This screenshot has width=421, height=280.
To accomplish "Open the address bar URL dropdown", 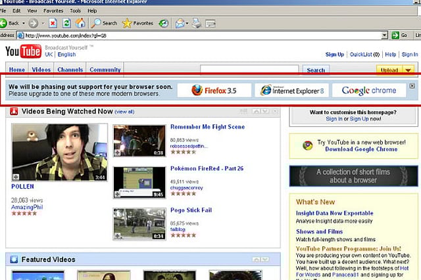I will point(385,35).
